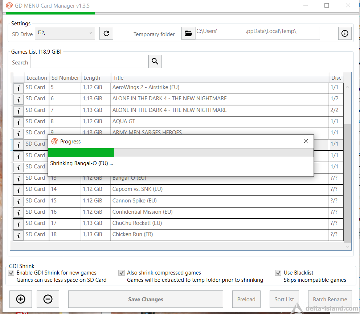The image size is (360, 314).
Task: Sort by Length column header
Action: 96,78
